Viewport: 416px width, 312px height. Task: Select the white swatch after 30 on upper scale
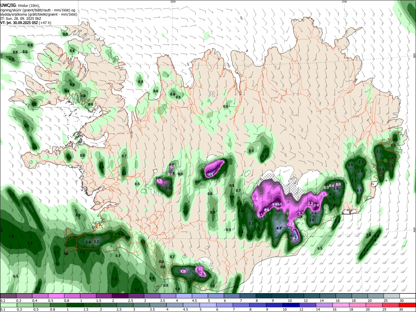coord(407,296)
